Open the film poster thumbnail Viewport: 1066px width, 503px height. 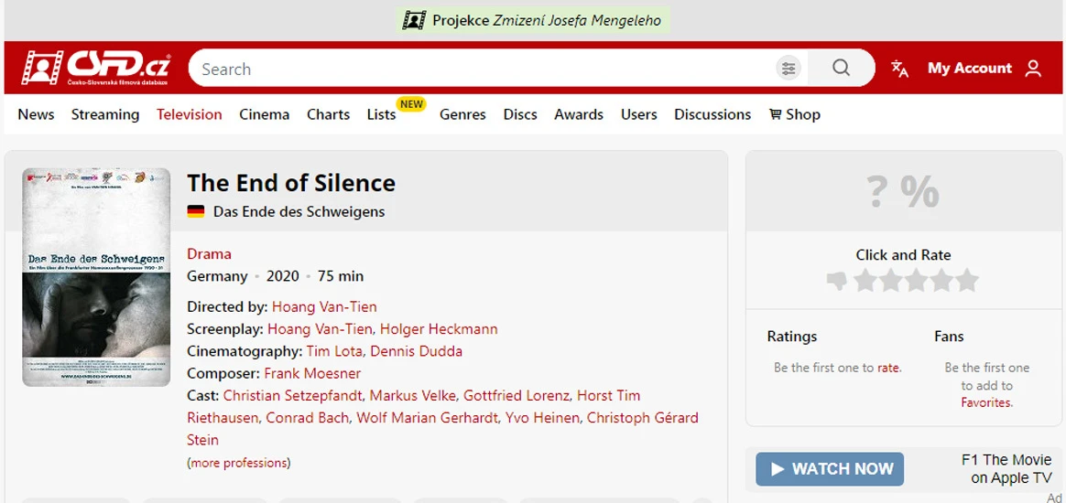[96, 277]
